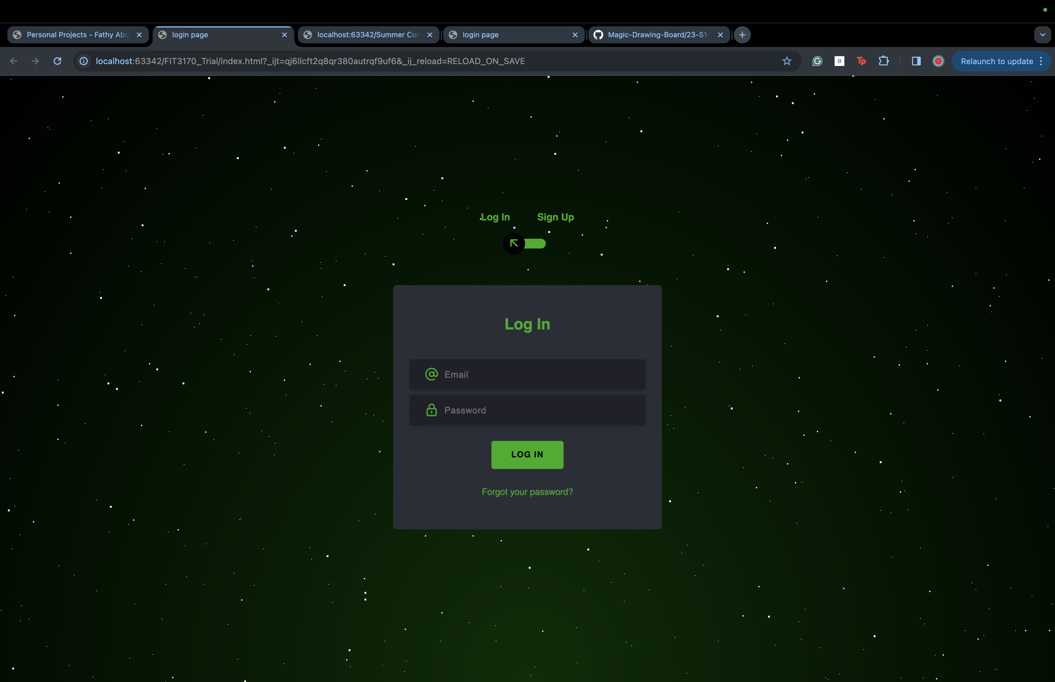This screenshot has height=682, width=1055.
Task: Open the Forgot your password link
Action: coord(527,492)
